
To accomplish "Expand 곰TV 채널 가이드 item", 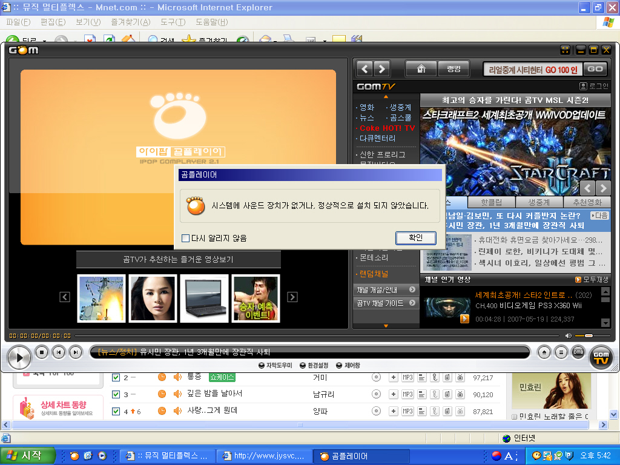I will 386,303.
